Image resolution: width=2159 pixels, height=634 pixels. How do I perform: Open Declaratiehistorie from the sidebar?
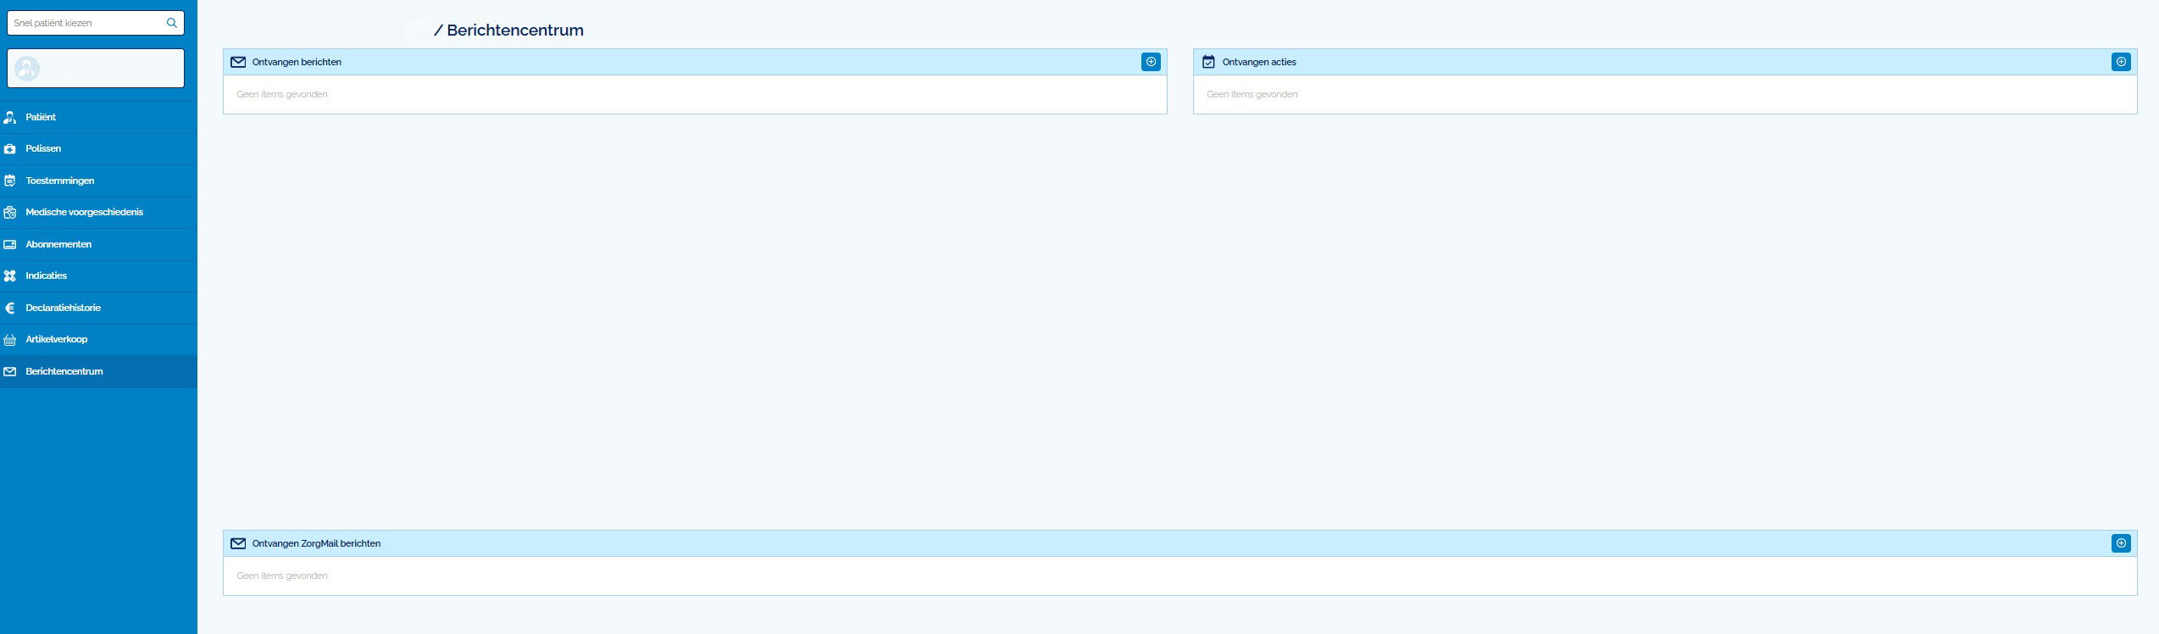pos(63,308)
